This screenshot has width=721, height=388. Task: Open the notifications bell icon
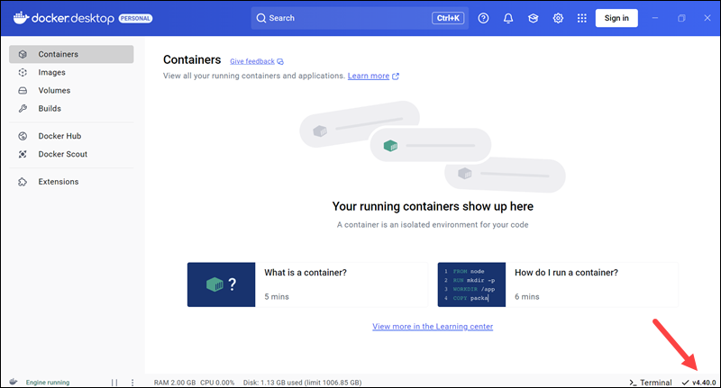(508, 18)
